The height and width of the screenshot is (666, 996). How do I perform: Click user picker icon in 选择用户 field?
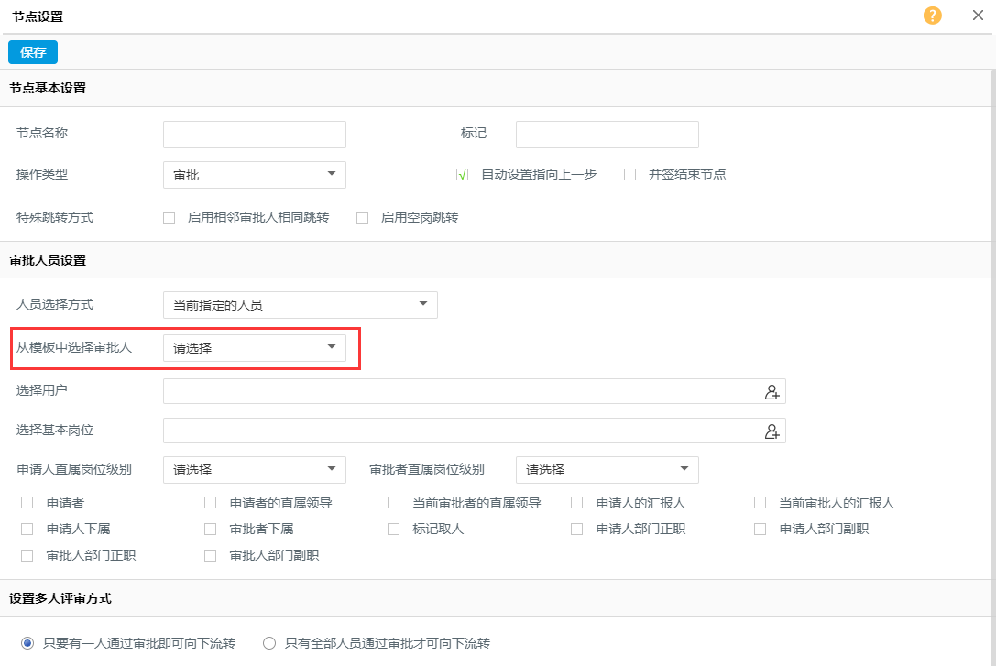click(x=772, y=392)
